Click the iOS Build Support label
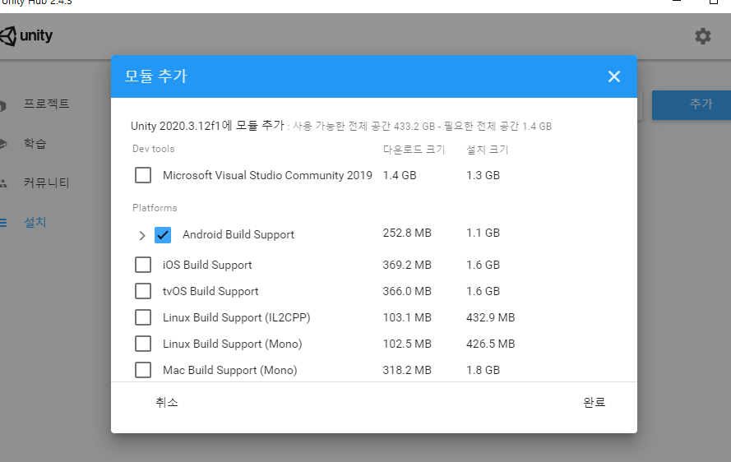Image resolution: width=731 pixels, height=462 pixels. 207,265
